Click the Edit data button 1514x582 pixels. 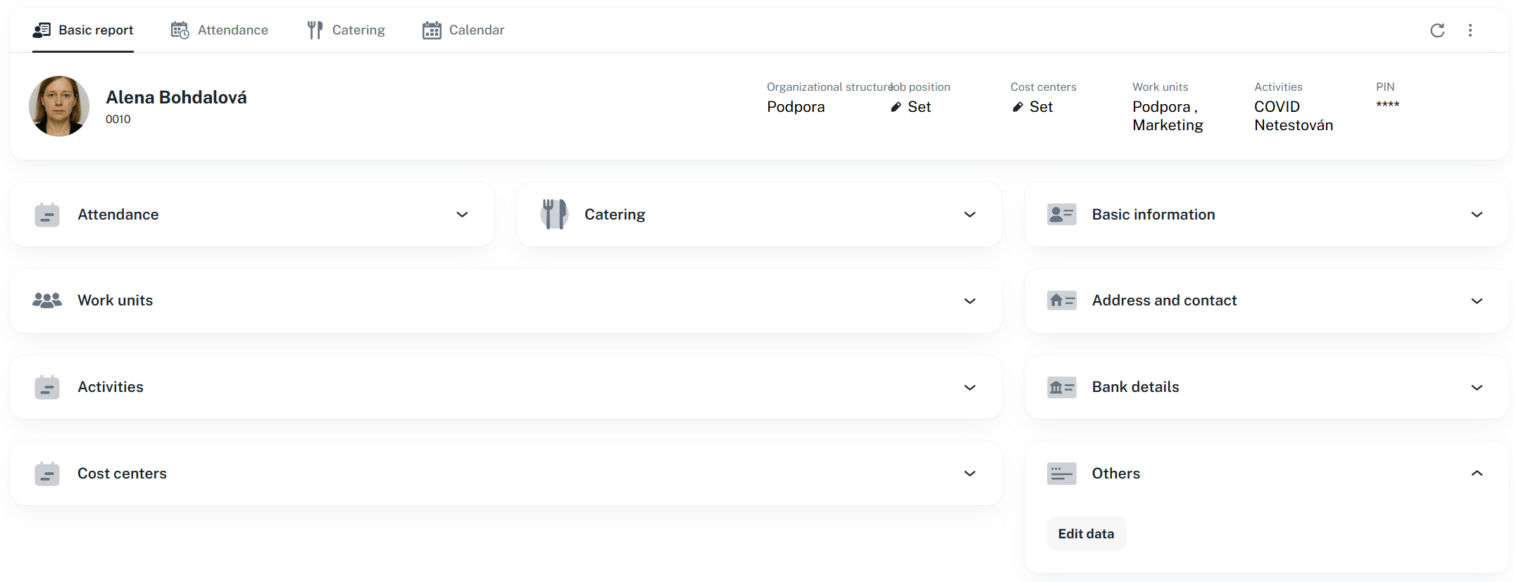point(1086,533)
